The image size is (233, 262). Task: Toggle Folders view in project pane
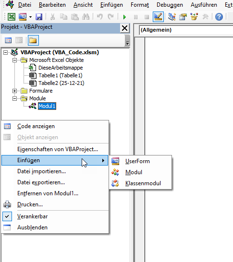click(33, 40)
